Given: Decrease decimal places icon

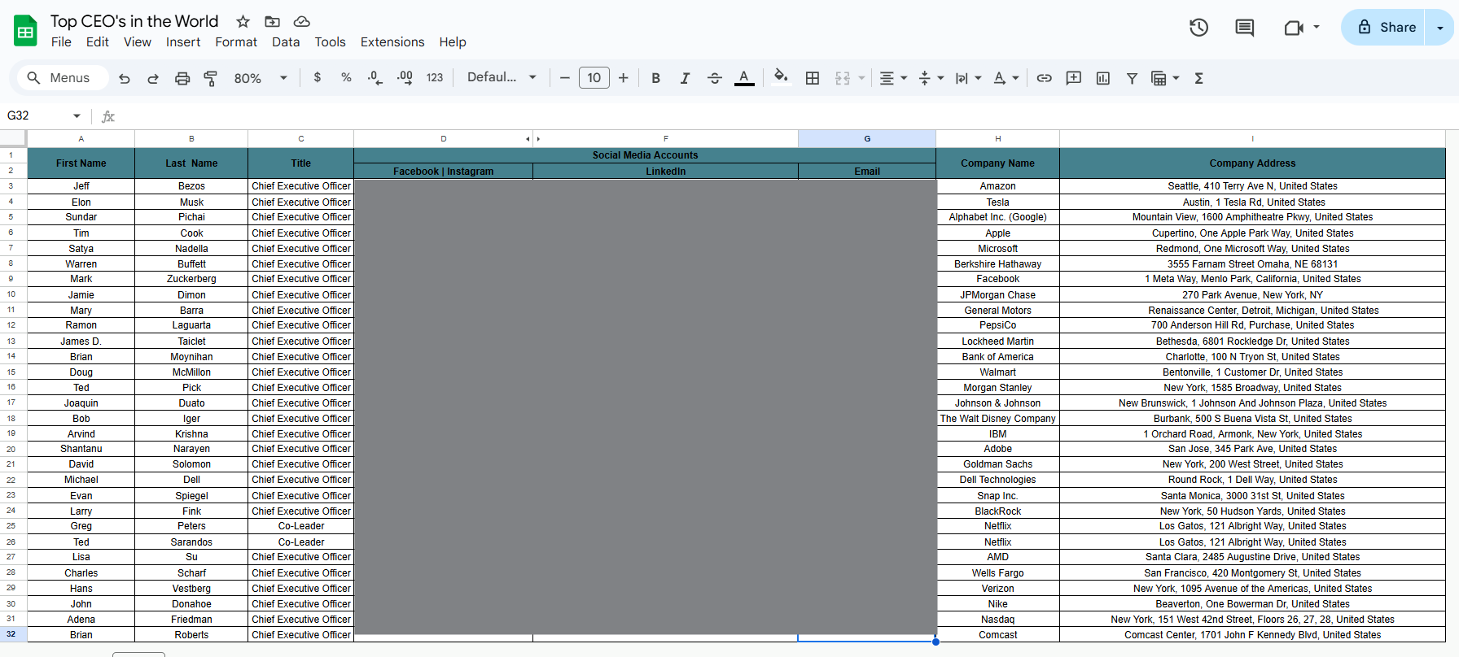Looking at the screenshot, I should point(375,78).
